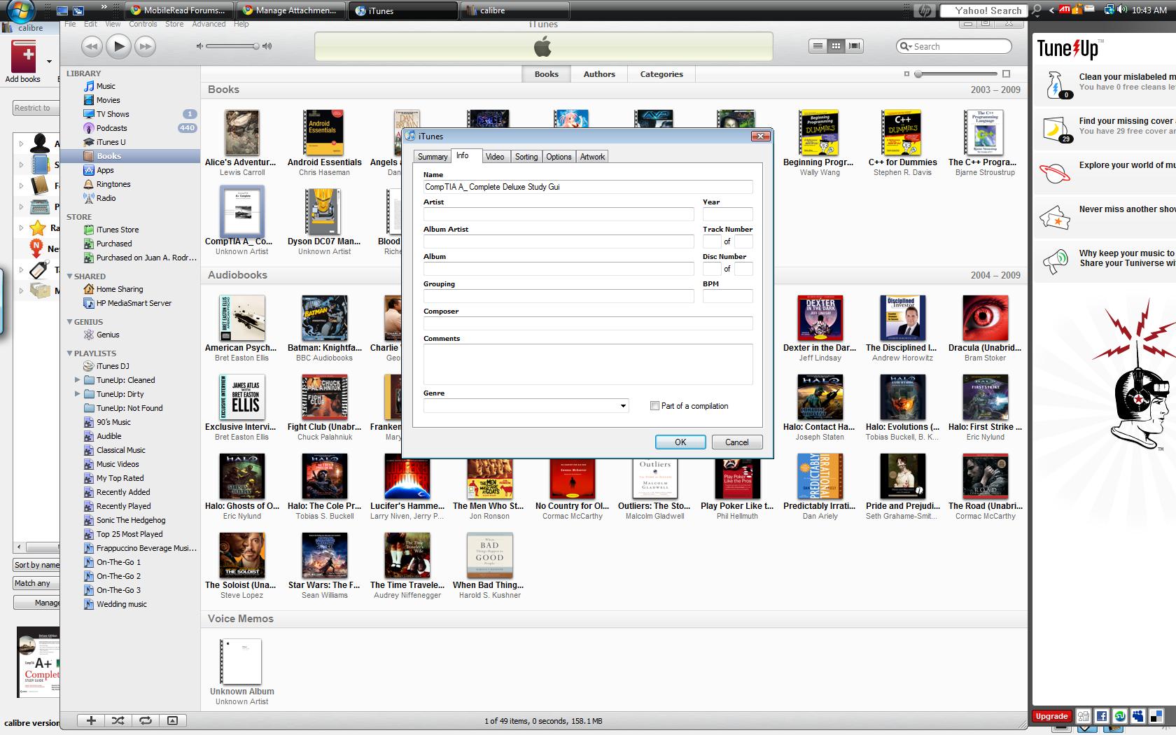Switch to the Video tab

point(495,157)
